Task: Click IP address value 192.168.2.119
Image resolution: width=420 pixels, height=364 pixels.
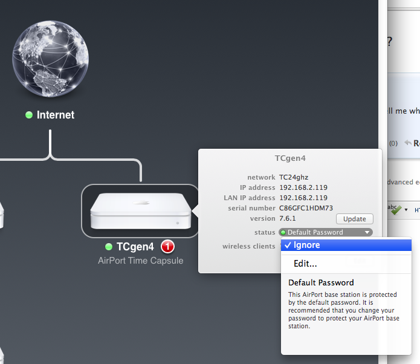Action: [303, 187]
